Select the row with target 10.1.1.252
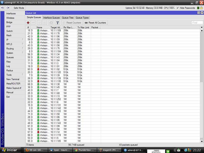Viewport: 204px width, 153px height. point(113,99)
